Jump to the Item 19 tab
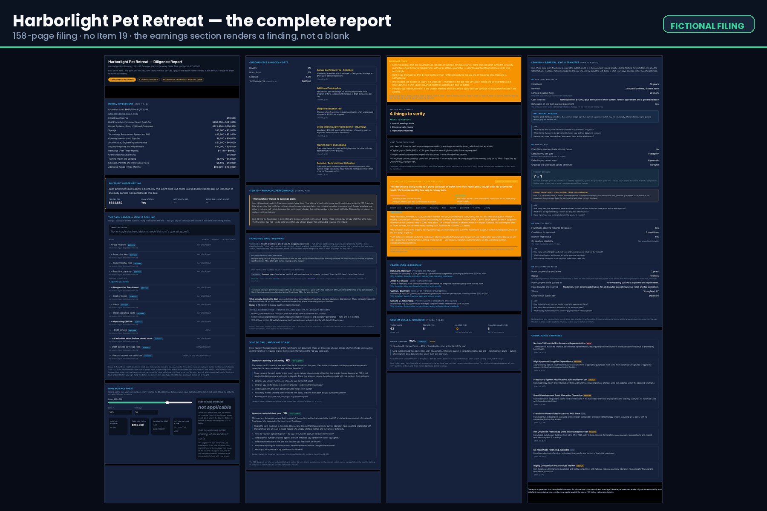Screen dimensions: 767x511 coord(453,208)
